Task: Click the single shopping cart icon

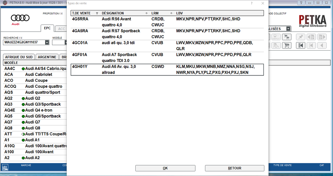Action: [x=287, y=45]
